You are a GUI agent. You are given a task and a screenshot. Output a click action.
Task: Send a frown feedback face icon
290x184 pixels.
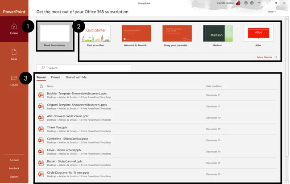(x=252, y=3)
